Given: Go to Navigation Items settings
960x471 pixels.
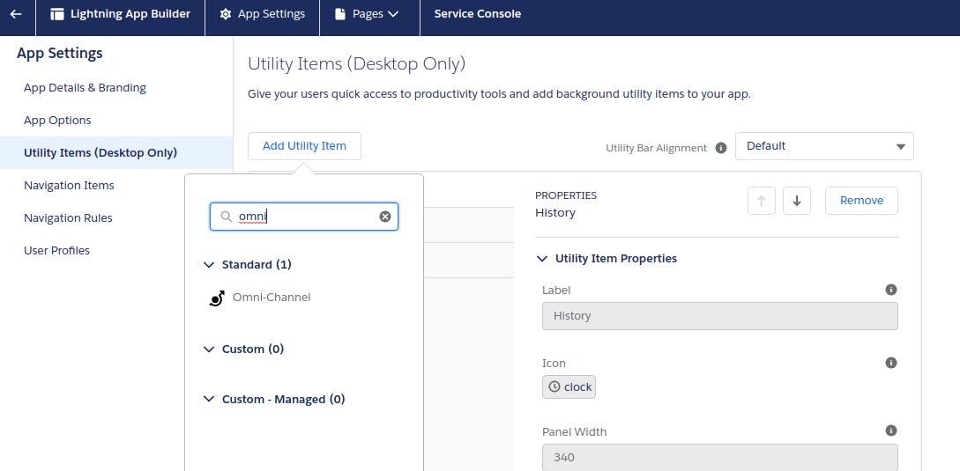Looking at the screenshot, I should (x=69, y=186).
